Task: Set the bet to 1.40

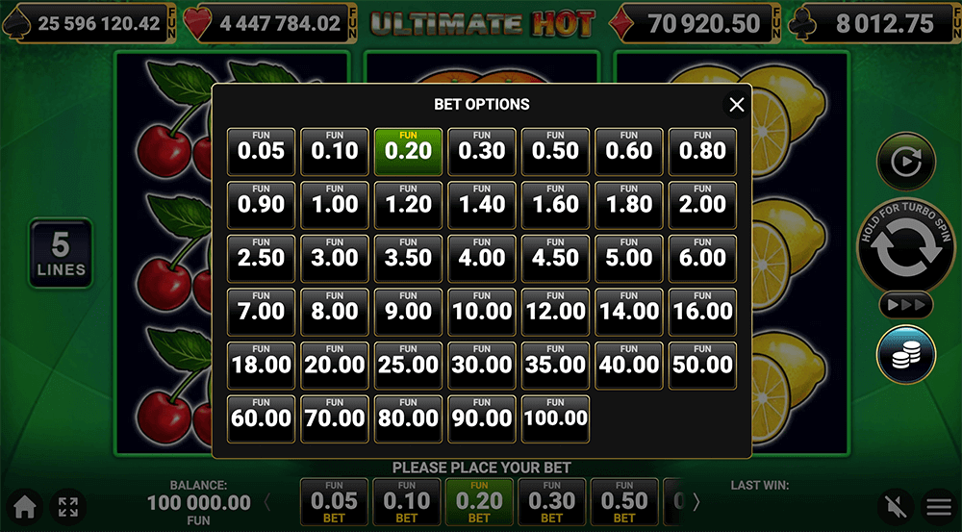Action: pos(482,206)
